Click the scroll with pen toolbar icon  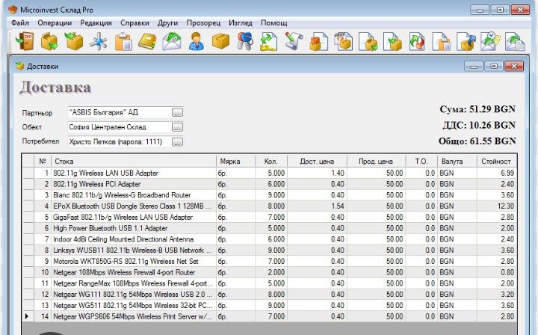click(294, 42)
